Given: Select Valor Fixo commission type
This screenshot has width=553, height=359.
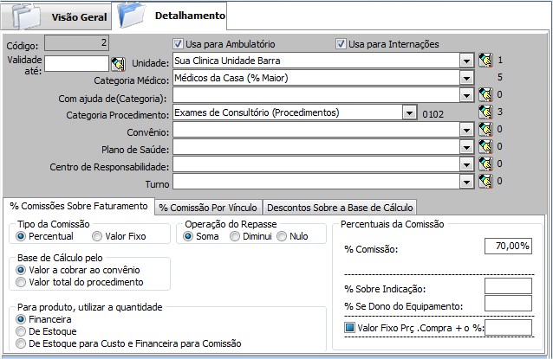Looking at the screenshot, I should point(97,236).
